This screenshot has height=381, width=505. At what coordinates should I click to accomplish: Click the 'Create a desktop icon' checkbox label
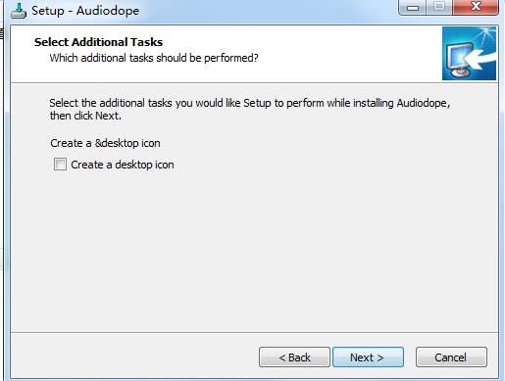123,165
